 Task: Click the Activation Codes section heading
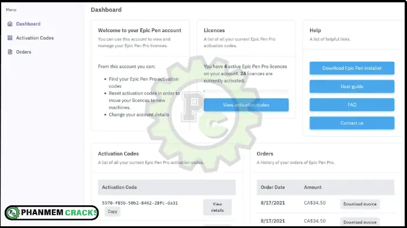click(x=118, y=154)
